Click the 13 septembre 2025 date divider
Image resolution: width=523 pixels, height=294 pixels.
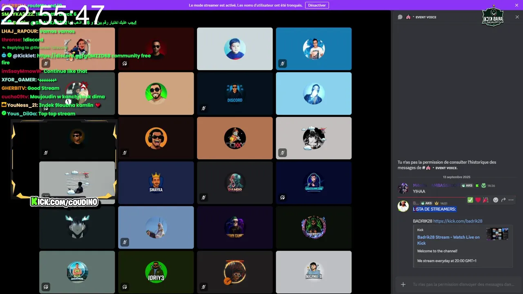click(457, 177)
